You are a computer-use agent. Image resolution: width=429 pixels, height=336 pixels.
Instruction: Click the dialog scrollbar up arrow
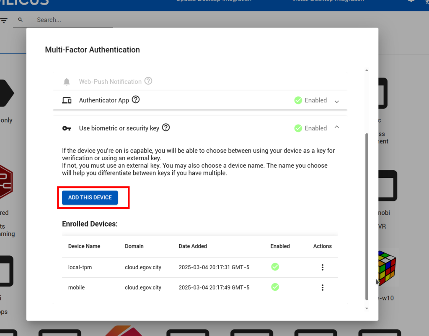click(x=367, y=70)
